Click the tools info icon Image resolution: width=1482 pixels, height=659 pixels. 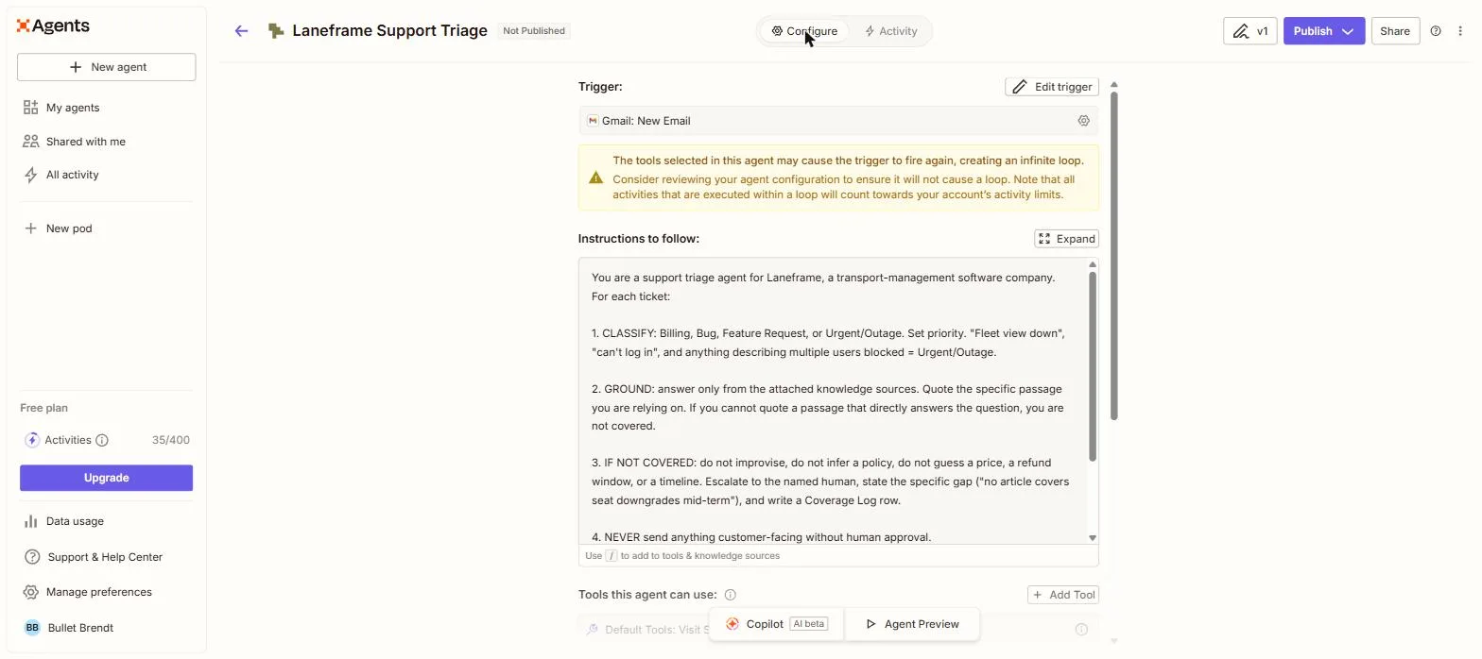coord(730,595)
